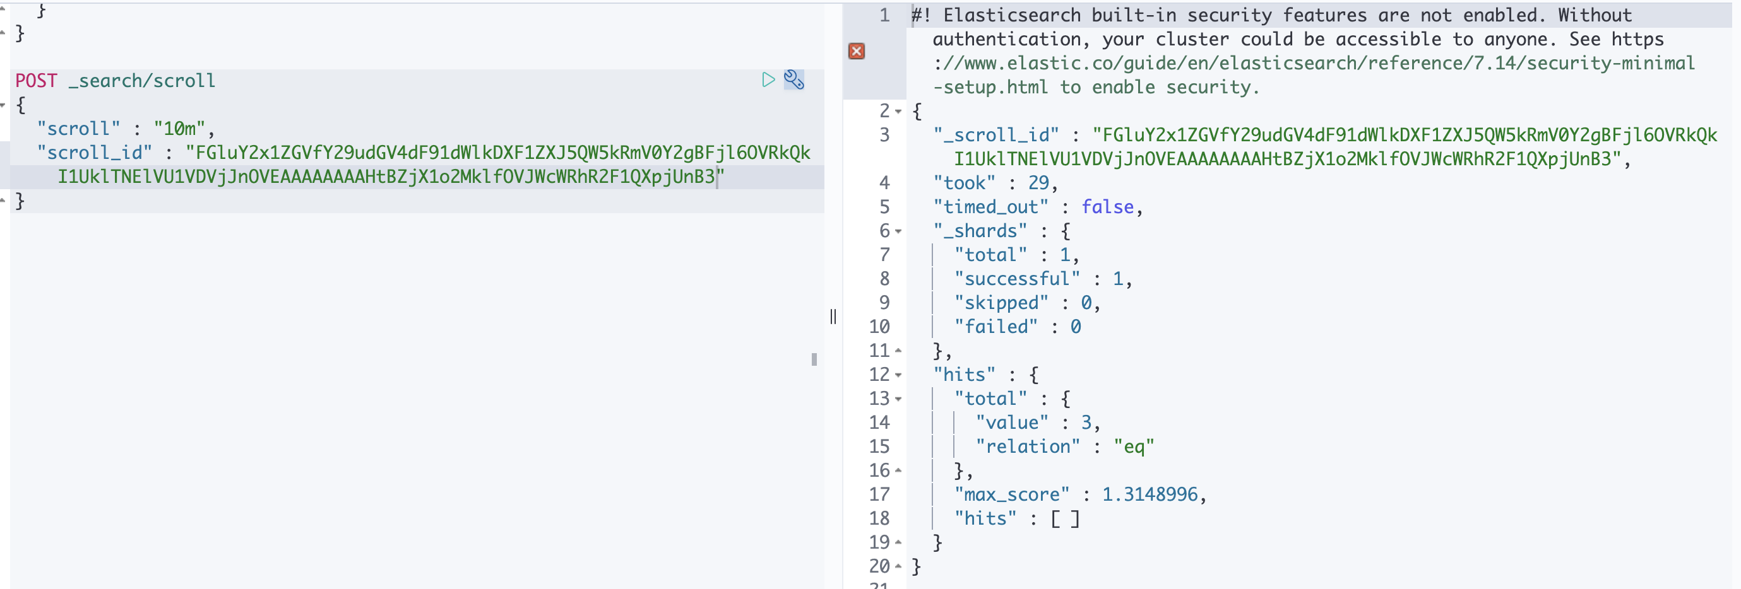Click fold end marker at line 20
Image resolution: width=1741 pixels, height=589 pixels.
coord(898,566)
